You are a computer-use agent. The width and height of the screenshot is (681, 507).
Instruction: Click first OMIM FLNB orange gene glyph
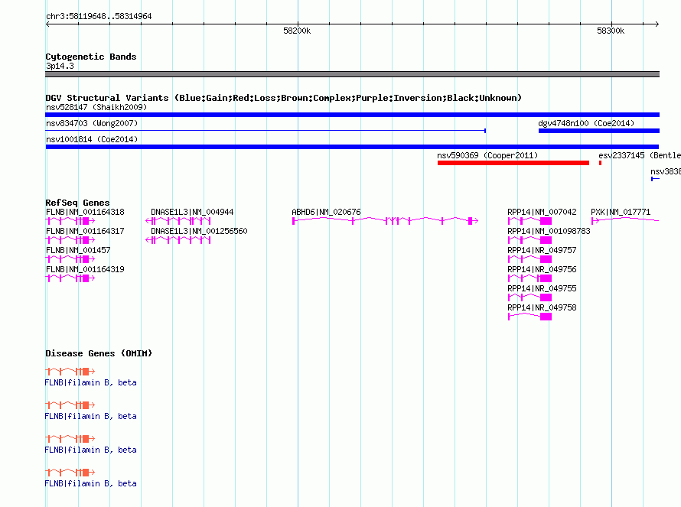tap(70, 371)
